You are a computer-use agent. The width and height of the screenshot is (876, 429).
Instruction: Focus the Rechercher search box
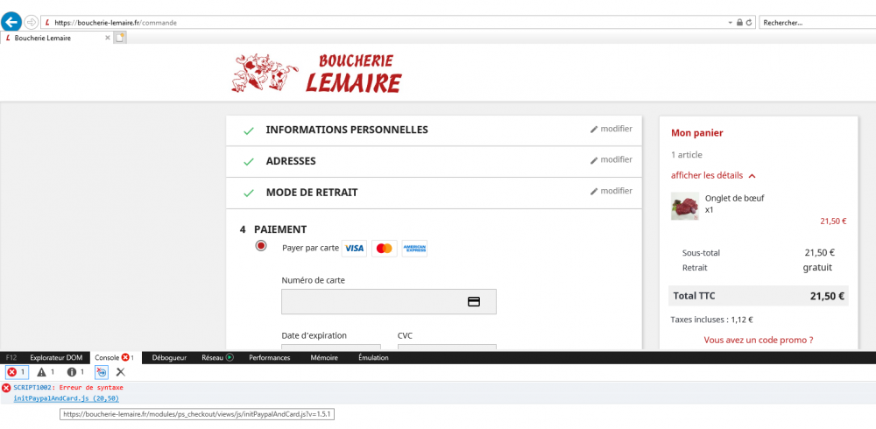pos(817,23)
